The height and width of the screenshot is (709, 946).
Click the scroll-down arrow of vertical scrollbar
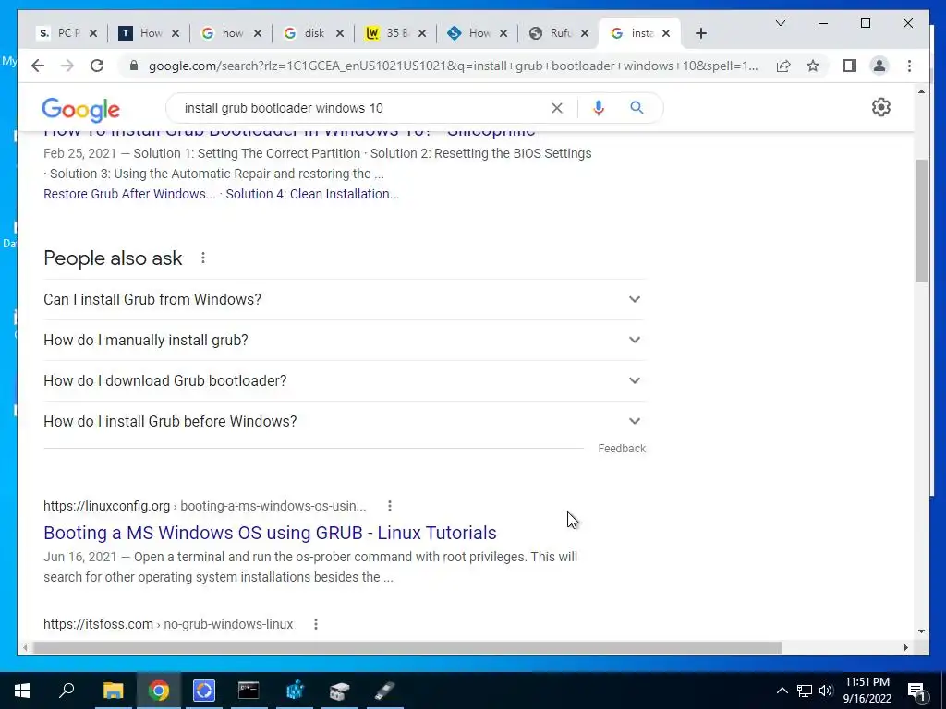(921, 631)
